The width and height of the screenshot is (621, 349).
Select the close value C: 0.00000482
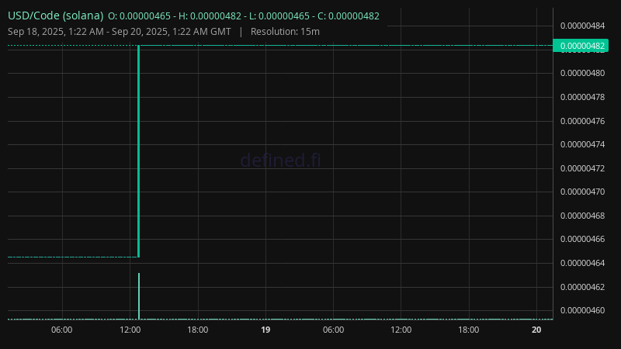point(349,16)
